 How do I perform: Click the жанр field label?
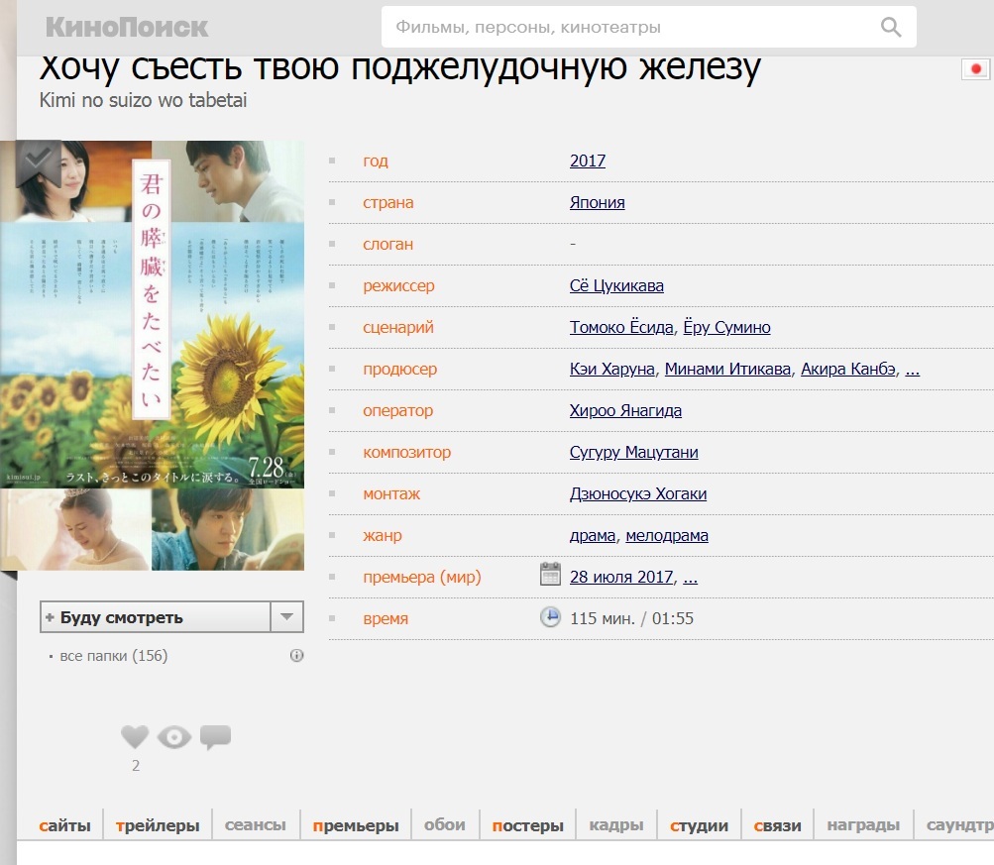click(x=383, y=535)
